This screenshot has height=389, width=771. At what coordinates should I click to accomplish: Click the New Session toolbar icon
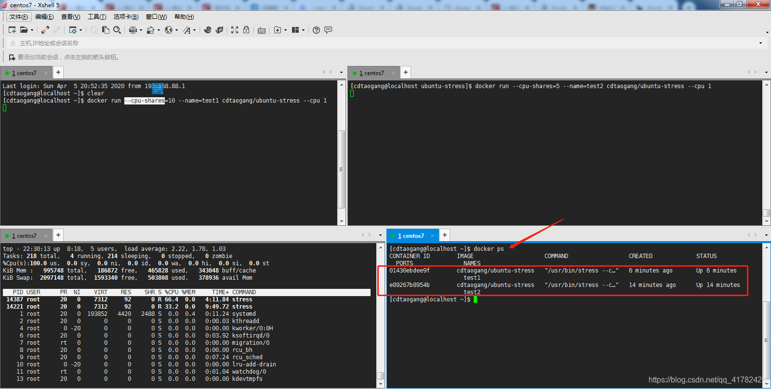click(12, 30)
